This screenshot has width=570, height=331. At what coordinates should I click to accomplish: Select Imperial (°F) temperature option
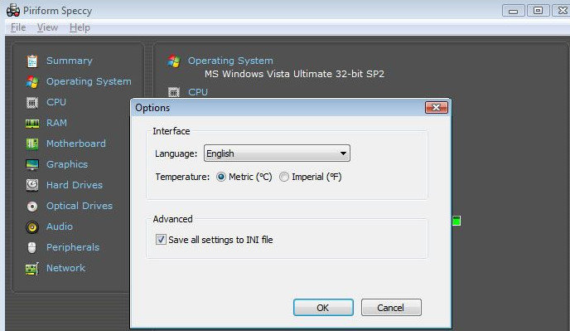(310, 177)
